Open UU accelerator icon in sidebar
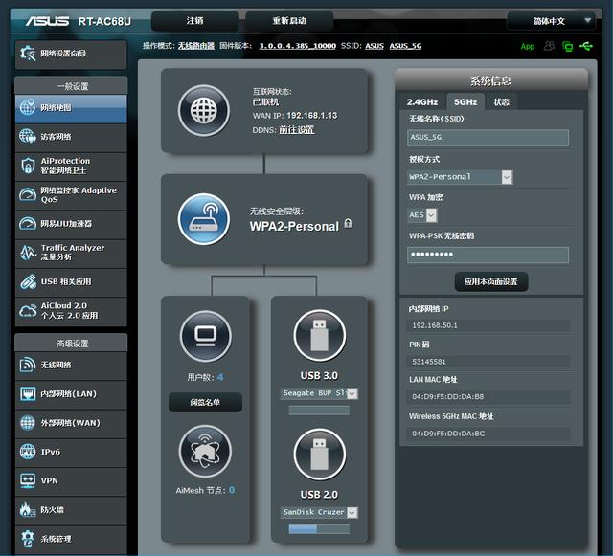 point(28,224)
